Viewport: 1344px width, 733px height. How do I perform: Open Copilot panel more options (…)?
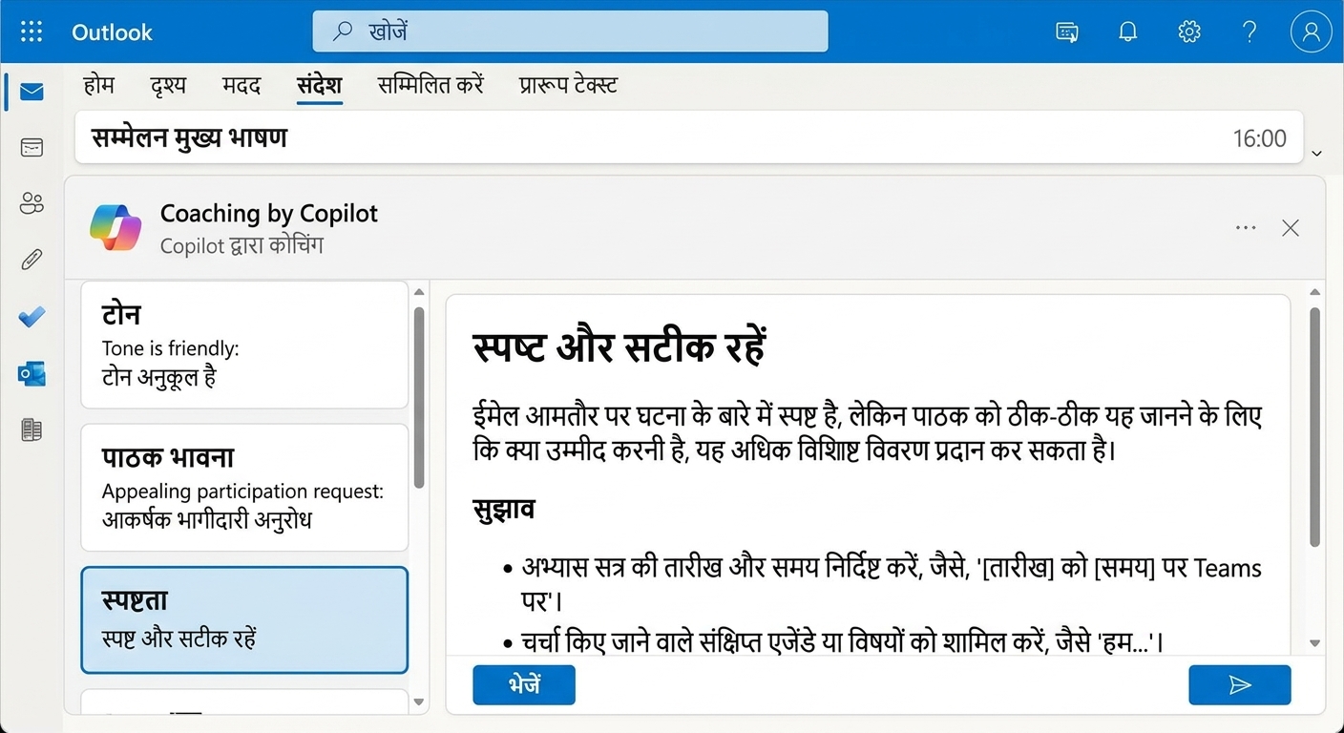pos(1246,228)
